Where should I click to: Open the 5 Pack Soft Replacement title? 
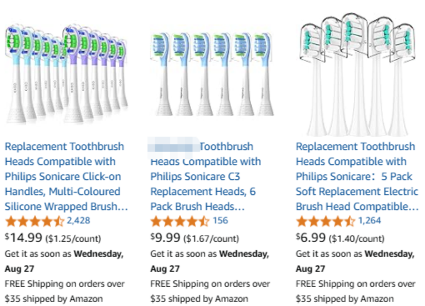[356, 177]
